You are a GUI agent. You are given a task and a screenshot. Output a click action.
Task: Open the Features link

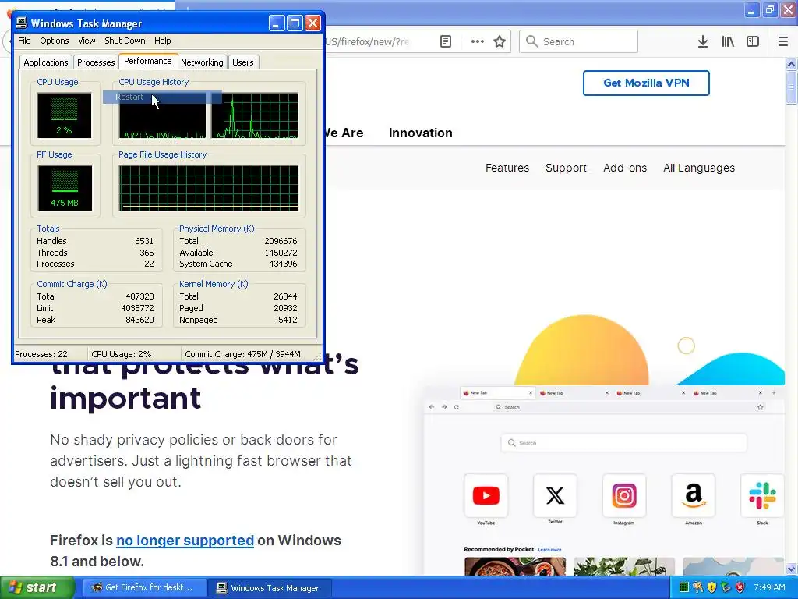pos(507,168)
